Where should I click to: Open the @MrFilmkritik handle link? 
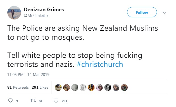(x=36, y=16)
